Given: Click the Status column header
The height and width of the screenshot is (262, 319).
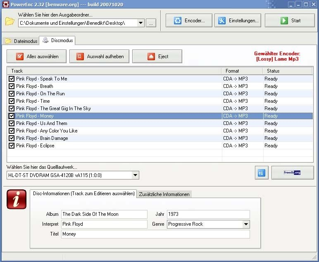Looking at the screenshot, I should click(x=287, y=71).
